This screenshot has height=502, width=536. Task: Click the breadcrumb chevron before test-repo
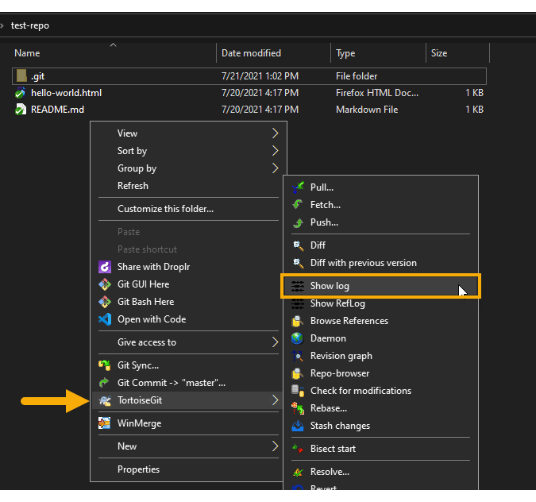coord(2,25)
